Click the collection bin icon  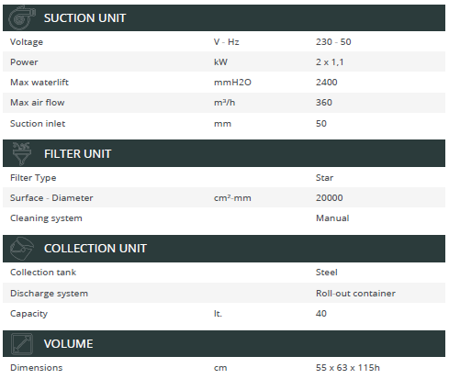pyautogui.click(x=21, y=249)
